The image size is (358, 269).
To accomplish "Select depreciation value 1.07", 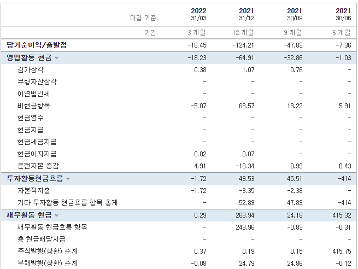I will tap(248, 70).
